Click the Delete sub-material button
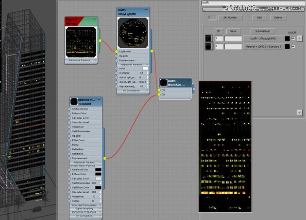Image resolution: width=306 pixels, height=220 pixels. (278, 18)
